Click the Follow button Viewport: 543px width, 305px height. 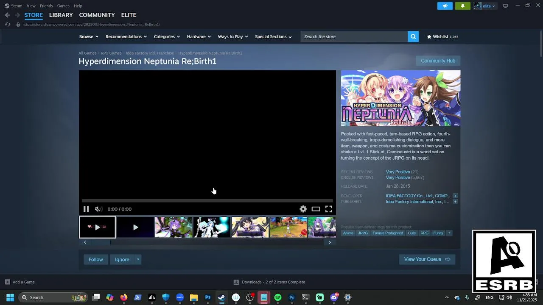coord(96,259)
